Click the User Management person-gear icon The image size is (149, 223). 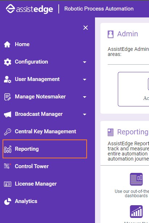point(8,80)
